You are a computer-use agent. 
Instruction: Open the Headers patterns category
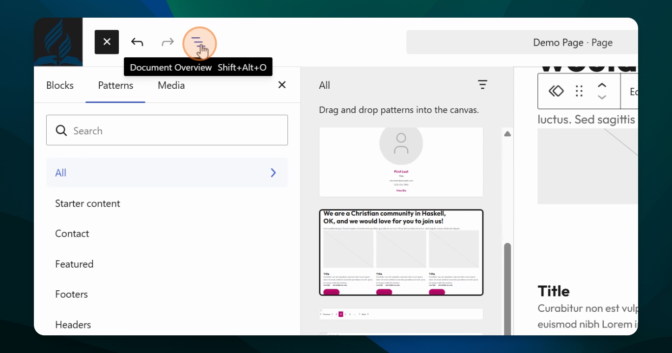point(167,324)
